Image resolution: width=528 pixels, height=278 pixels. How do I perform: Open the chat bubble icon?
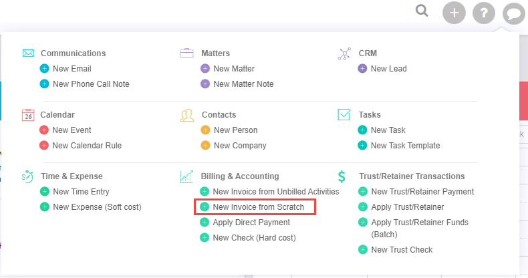point(514,13)
